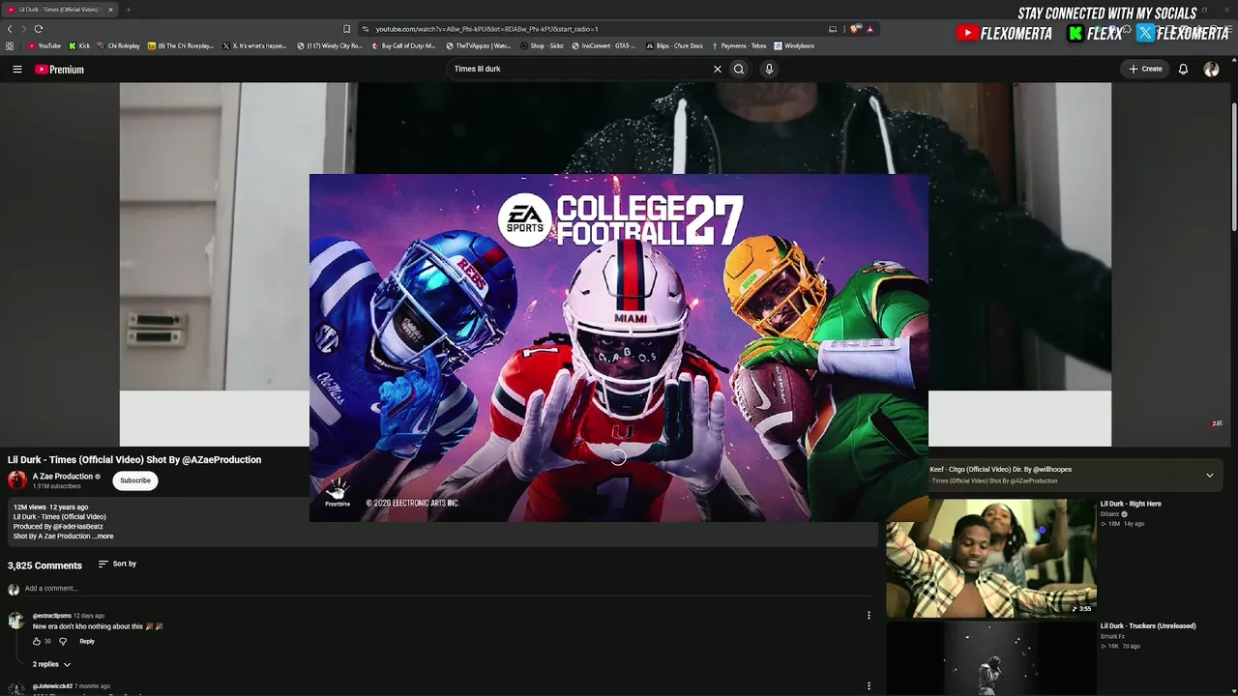Image resolution: width=1238 pixels, height=696 pixels.
Task: Go back using the browser back arrow
Action: (x=10, y=29)
